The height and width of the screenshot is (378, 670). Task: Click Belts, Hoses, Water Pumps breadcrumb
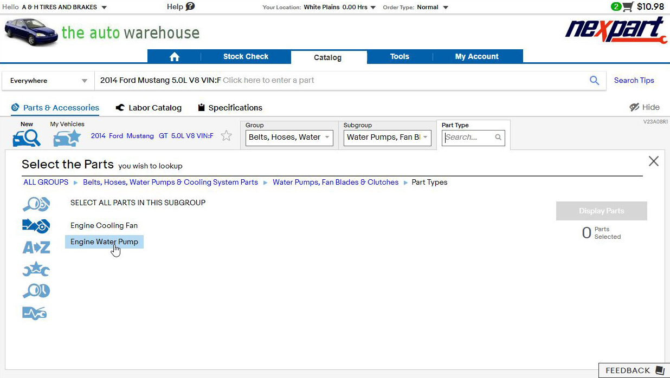tap(170, 183)
